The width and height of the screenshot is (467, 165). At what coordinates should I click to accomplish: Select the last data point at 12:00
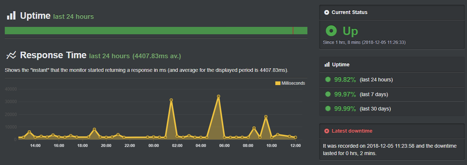click(x=296, y=137)
